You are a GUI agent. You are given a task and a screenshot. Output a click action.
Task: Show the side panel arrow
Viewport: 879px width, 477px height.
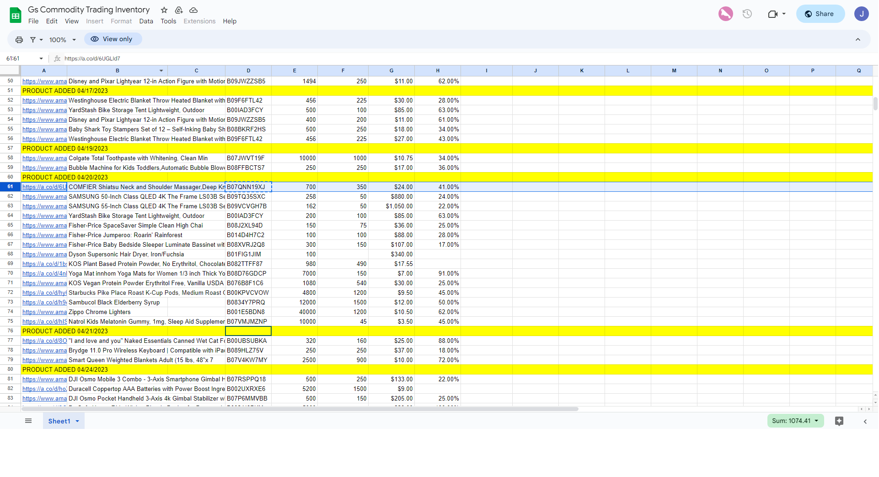click(x=865, y=421)
